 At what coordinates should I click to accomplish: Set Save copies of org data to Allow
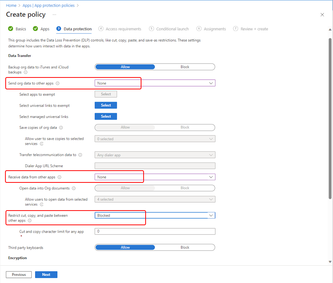click(x=125, y=127)
